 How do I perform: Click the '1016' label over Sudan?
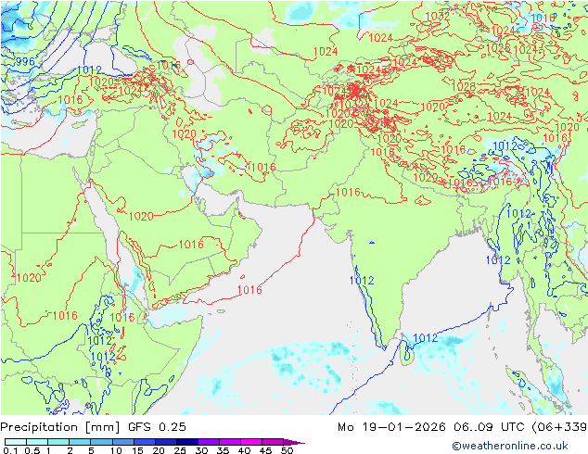(x=65, y=315)
